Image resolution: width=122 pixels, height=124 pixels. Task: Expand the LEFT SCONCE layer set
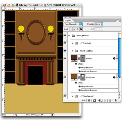click(x=72, y=43)
